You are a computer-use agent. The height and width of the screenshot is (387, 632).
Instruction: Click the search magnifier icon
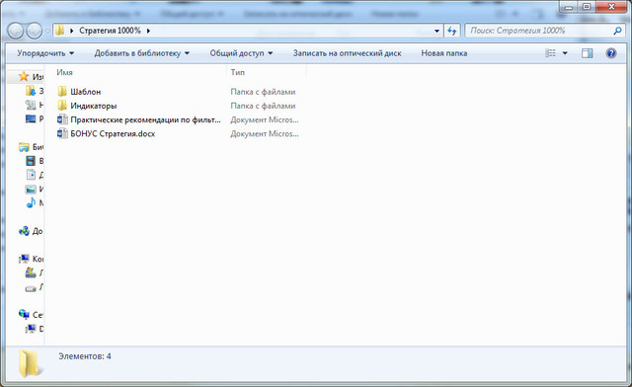pyautogui.click(x=617, y=31)
